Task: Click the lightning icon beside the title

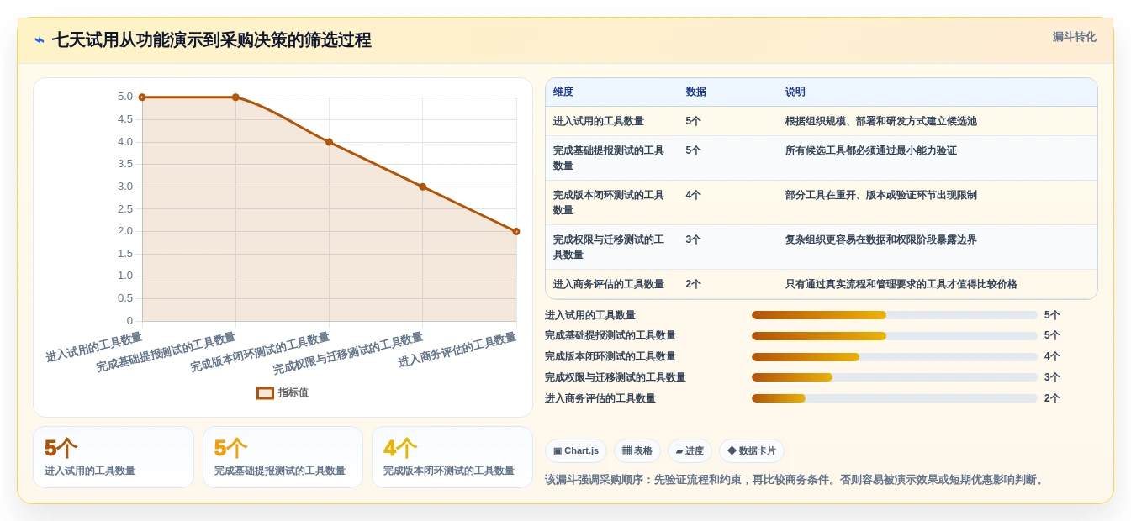Action: pos(40,40)
